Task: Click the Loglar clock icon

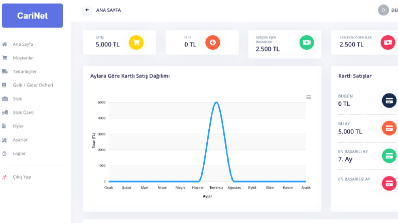Action: click(5, 153)
